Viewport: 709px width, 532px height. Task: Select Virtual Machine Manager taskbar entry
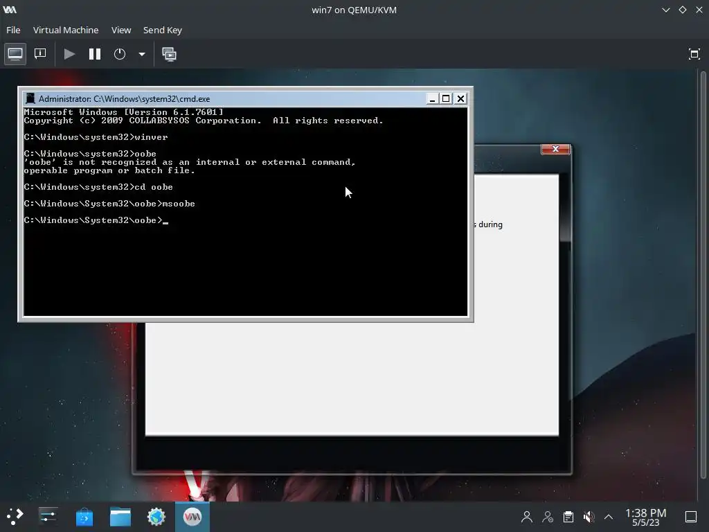pos(192,517)
